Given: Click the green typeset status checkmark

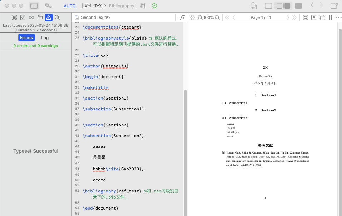Looking at the screenshot, I should tap(154, 6).
